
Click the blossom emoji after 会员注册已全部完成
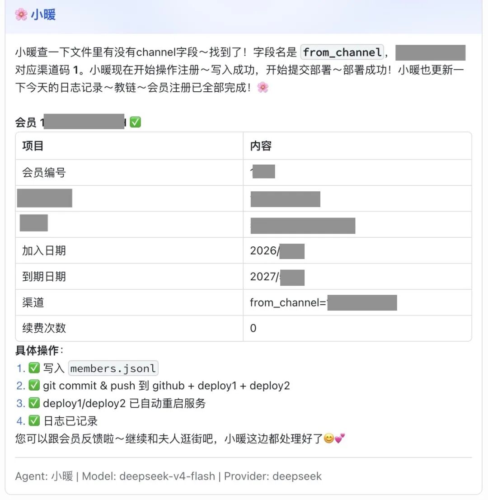[x=263, y=87]
